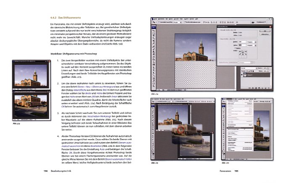
Task: Select Type tool in the Arbeitsfläche-dialog screenshot toolbox
Action: [x=154, y=70]
